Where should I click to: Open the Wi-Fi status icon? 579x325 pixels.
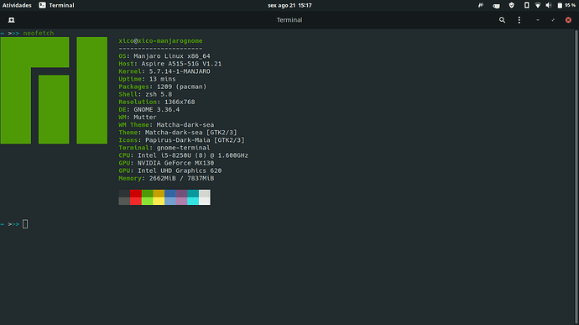point(538,5)
